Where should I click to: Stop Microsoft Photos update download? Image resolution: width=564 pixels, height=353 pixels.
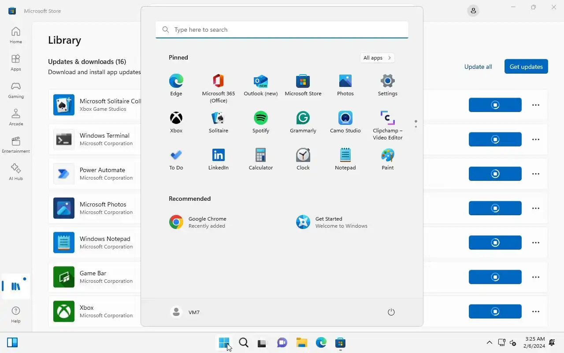pyautogui.click(x=495, y=208)
